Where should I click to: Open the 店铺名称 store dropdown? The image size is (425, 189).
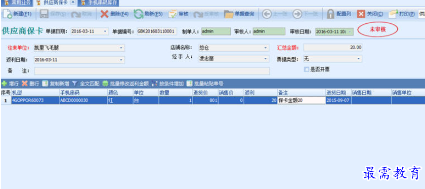pyautogui.click(x=265, y=48)
